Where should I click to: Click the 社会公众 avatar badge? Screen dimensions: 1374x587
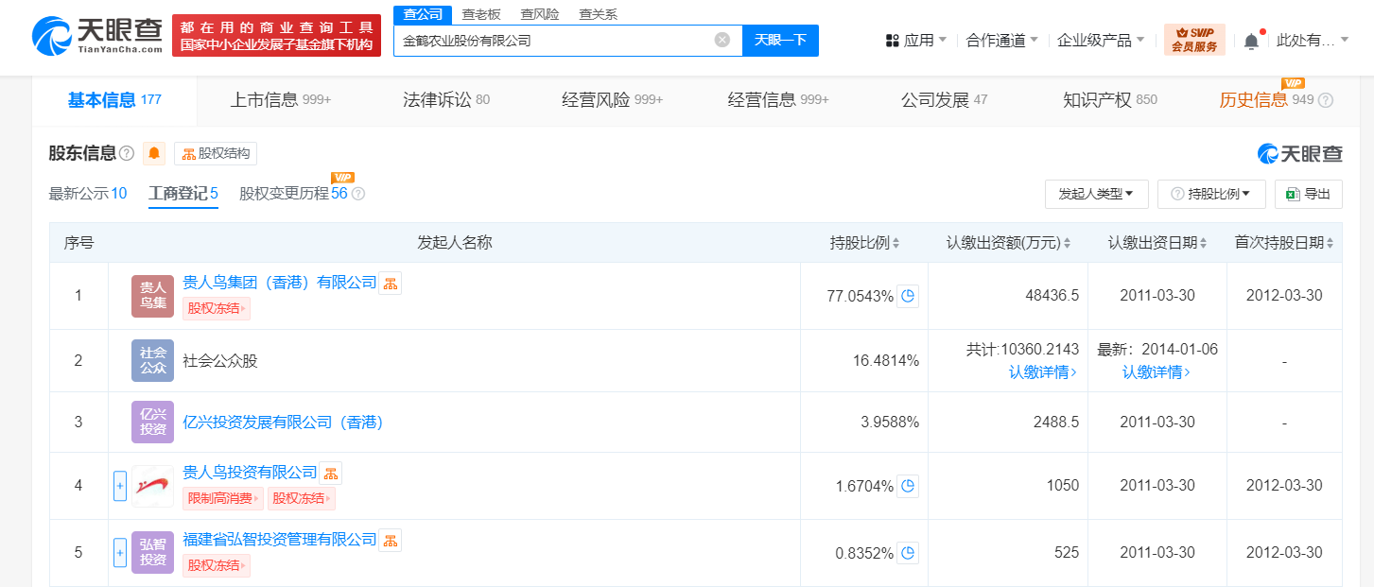click(x=153, y=360)
